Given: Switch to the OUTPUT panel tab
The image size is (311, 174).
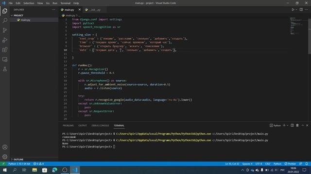Looking at the screenshot, I should coord(83,126).
